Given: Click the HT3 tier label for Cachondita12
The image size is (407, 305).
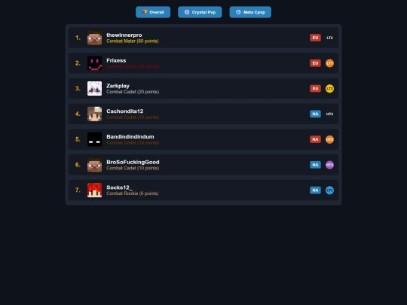Looking at the screenshot, I should pyautogui.click(x=329, y=114).
